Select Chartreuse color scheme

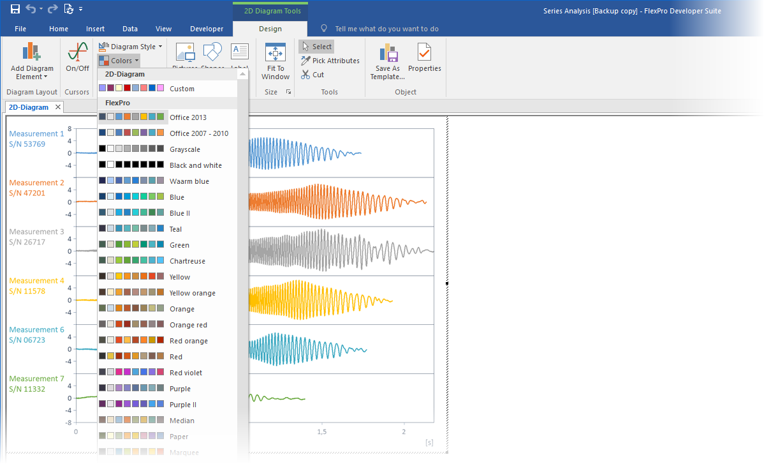[x=168, y=261]
